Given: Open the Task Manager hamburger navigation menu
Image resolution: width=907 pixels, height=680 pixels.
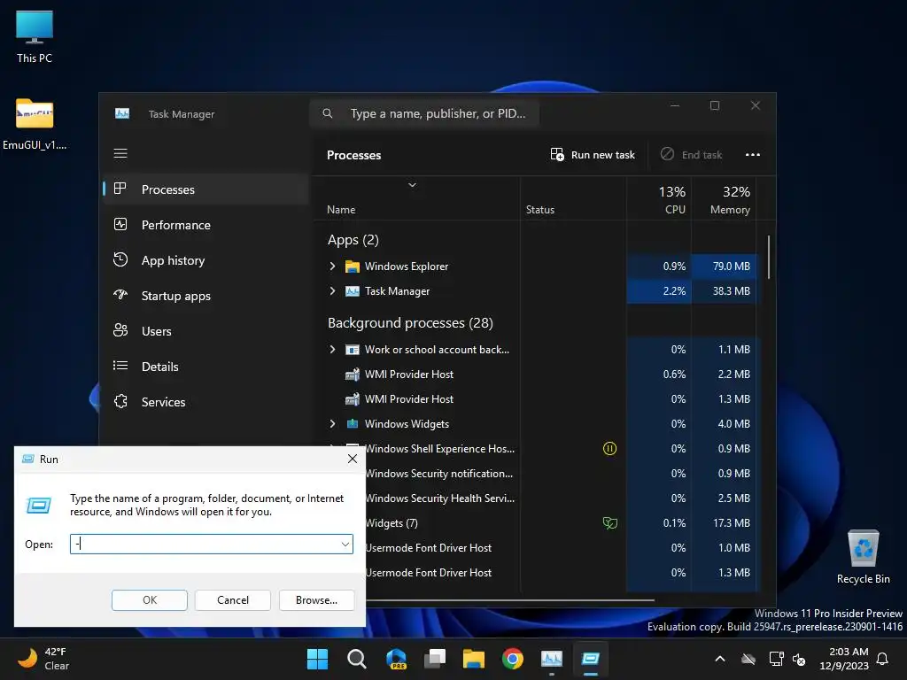Looking at the screenshot, I should 120,153.
